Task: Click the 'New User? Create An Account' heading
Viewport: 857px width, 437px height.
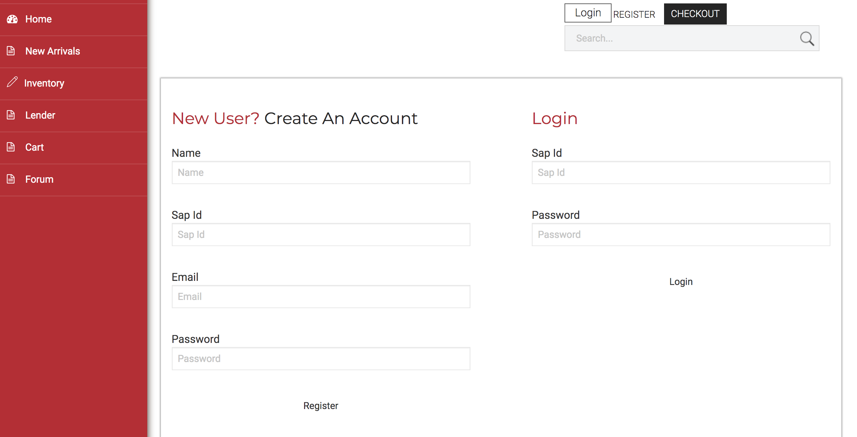Action: coord(295,119)
